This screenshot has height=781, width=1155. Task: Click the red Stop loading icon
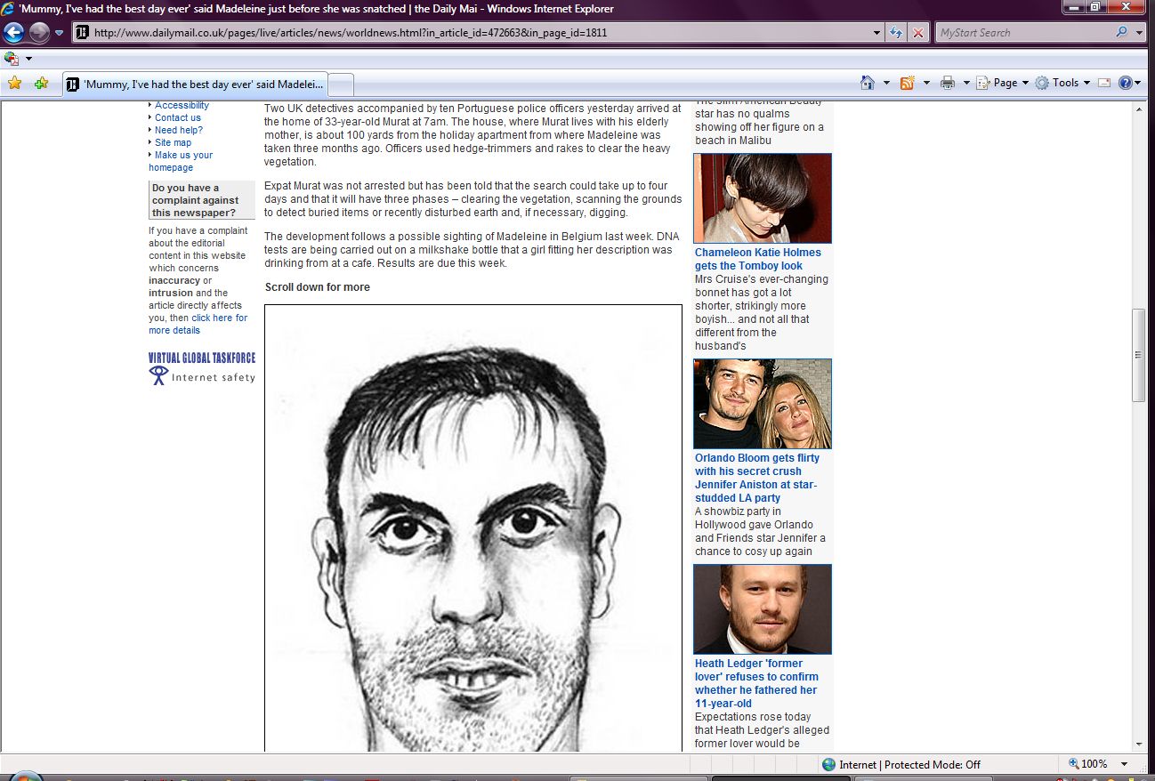coord(917,33)
